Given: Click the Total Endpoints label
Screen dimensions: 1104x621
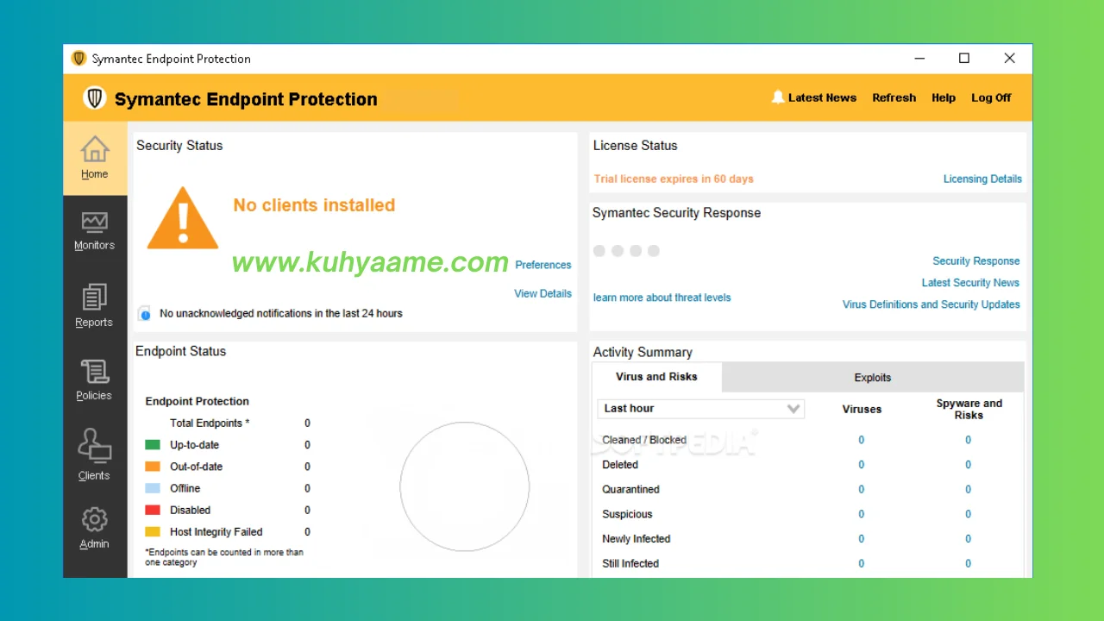Looking at the screenshot, I should click(210, 423).
